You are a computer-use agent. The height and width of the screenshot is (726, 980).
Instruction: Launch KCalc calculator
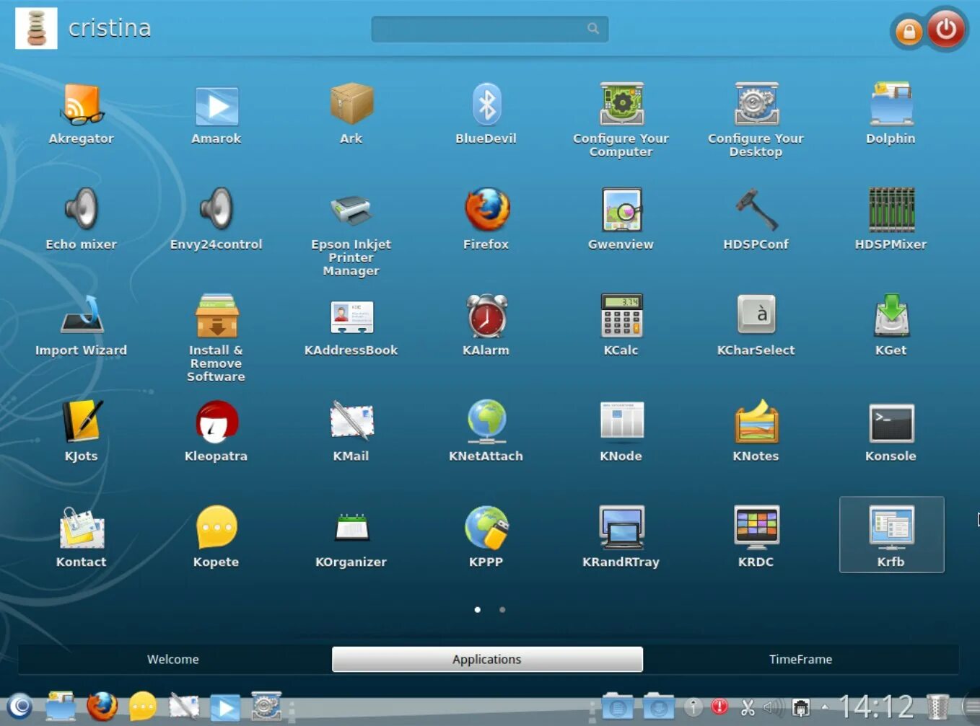pyautogui.click(x=621, y=325)
